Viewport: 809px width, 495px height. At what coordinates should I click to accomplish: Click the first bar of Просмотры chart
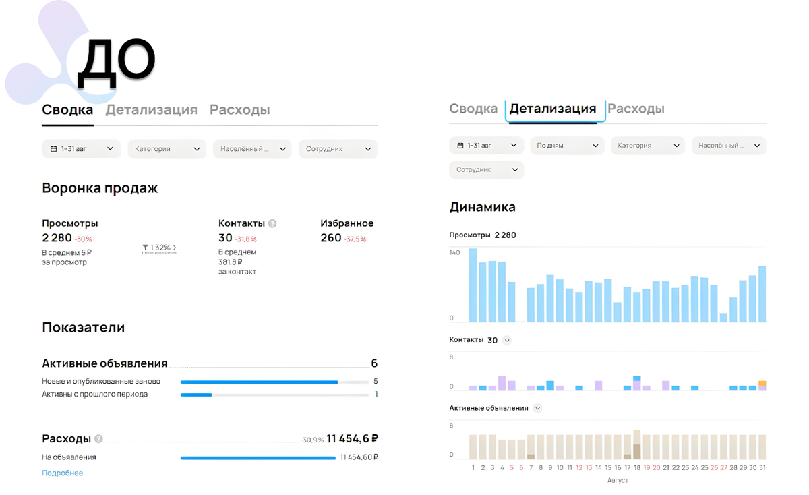pyautogui.click(x=473, y=285)
